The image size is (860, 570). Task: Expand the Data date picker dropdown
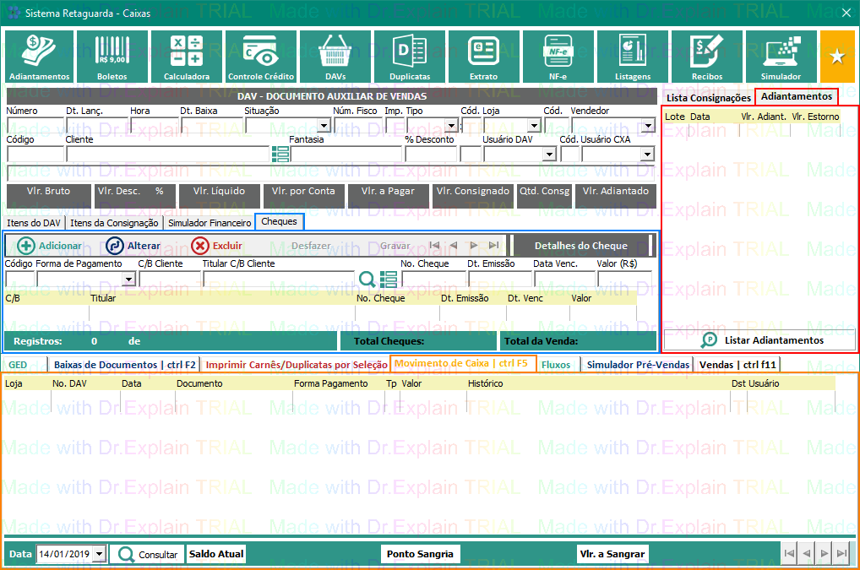click(100, 555)
